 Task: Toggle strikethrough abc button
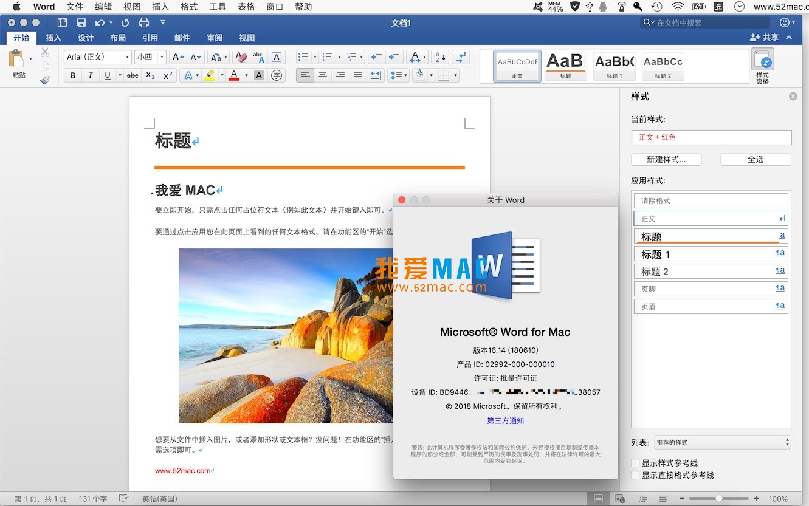pyautogui.click(x=132, y=75)
